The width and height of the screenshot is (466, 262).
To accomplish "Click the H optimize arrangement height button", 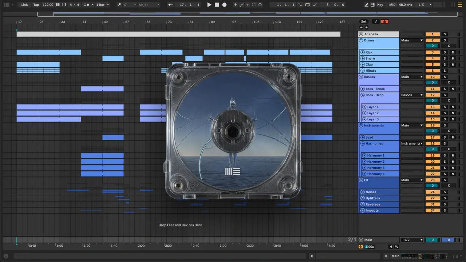I will coord(391,247).
